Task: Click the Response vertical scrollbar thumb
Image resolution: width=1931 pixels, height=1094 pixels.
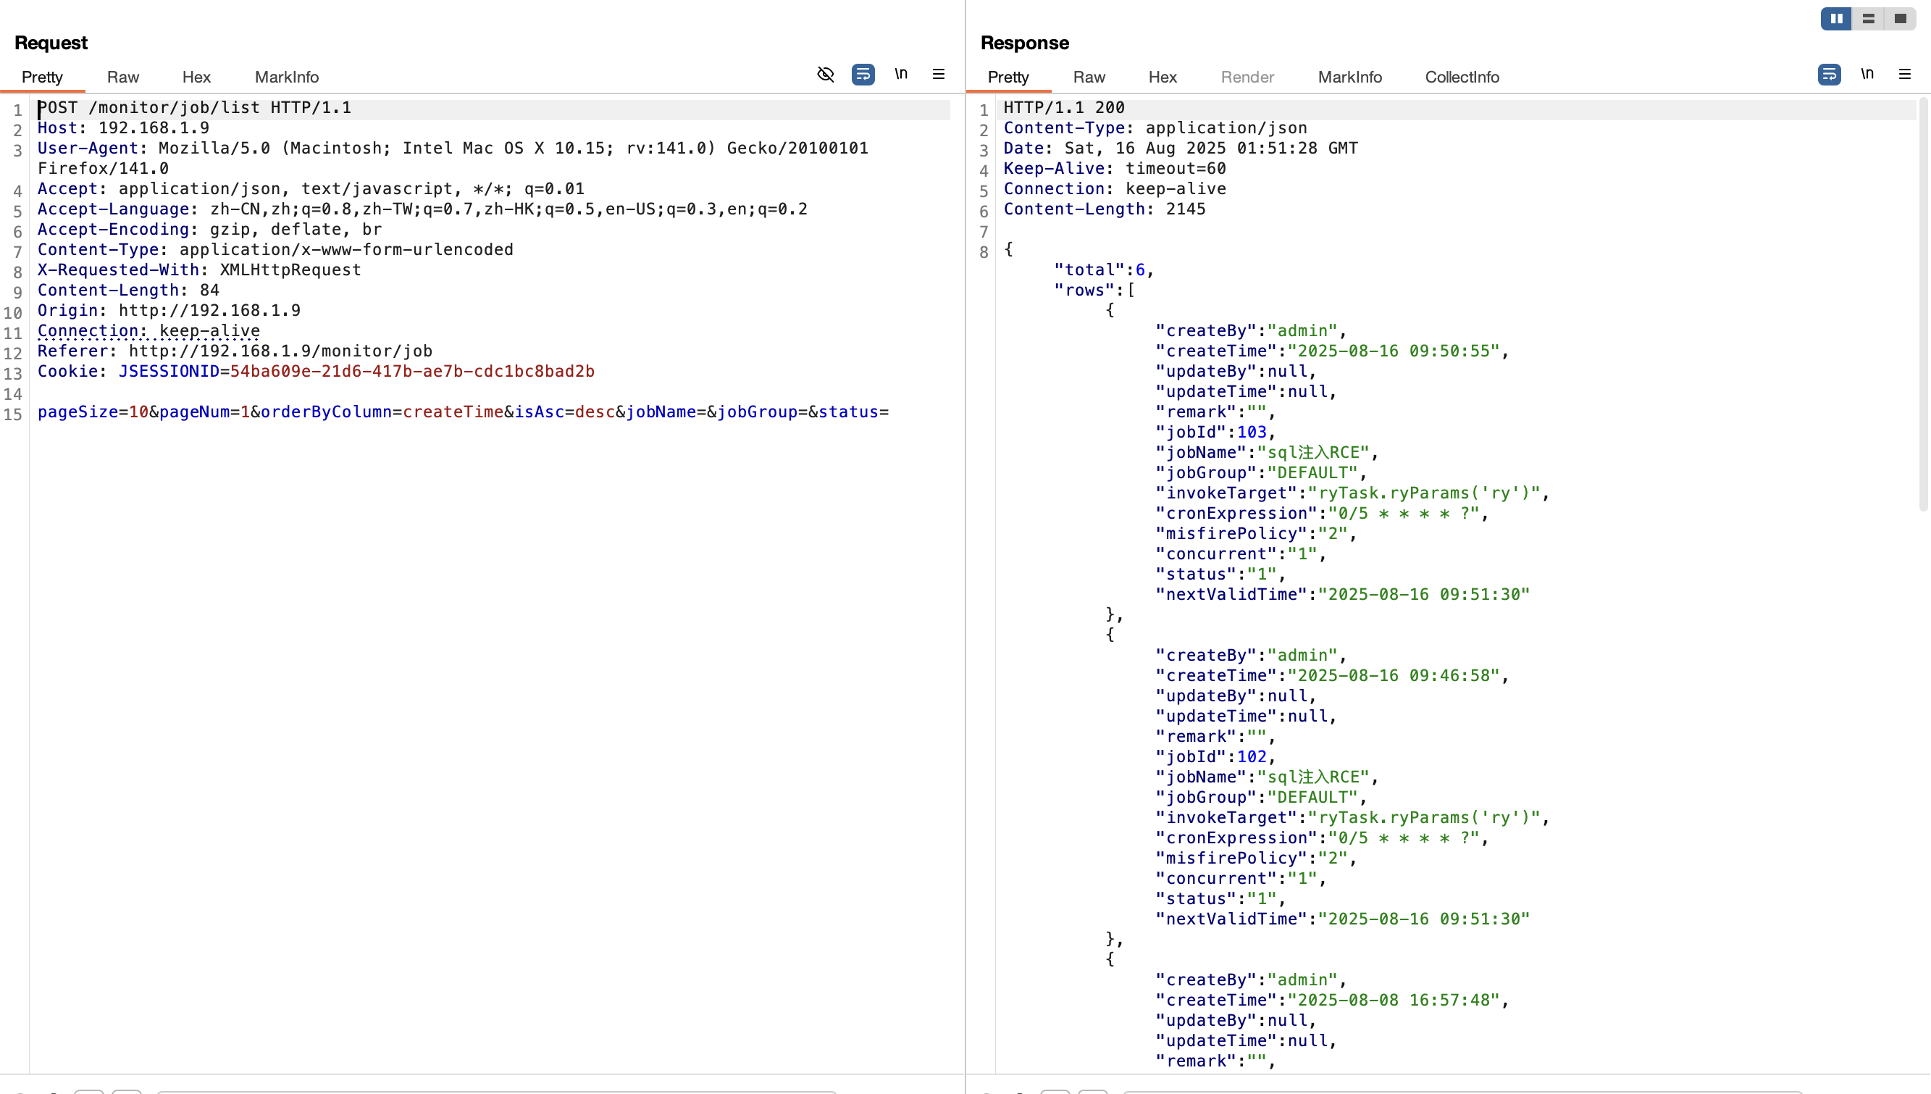Action: point(1924,304)
